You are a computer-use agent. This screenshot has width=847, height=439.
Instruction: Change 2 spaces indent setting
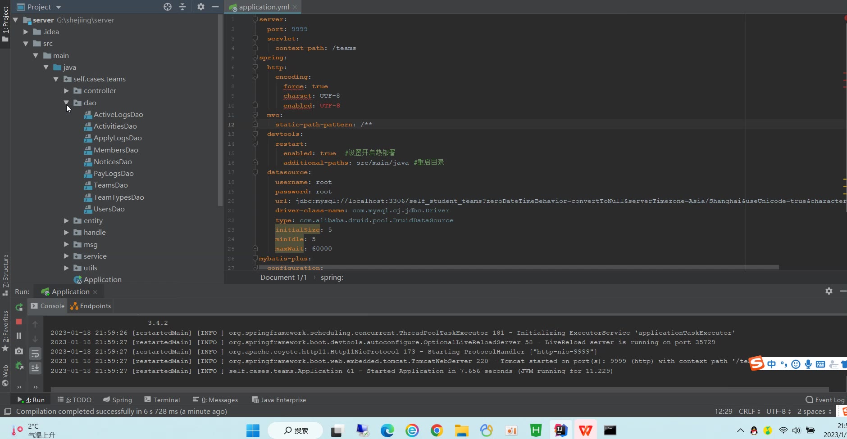814,412
